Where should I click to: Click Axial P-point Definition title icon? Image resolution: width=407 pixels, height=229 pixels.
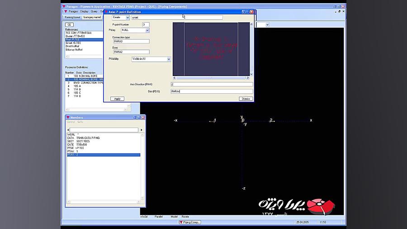point(106,12)
